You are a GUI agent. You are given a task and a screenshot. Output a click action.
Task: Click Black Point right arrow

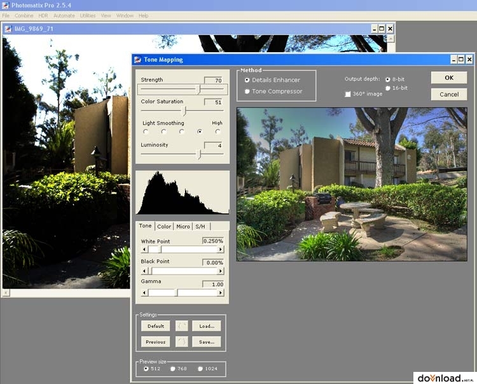tap(221, 271)
